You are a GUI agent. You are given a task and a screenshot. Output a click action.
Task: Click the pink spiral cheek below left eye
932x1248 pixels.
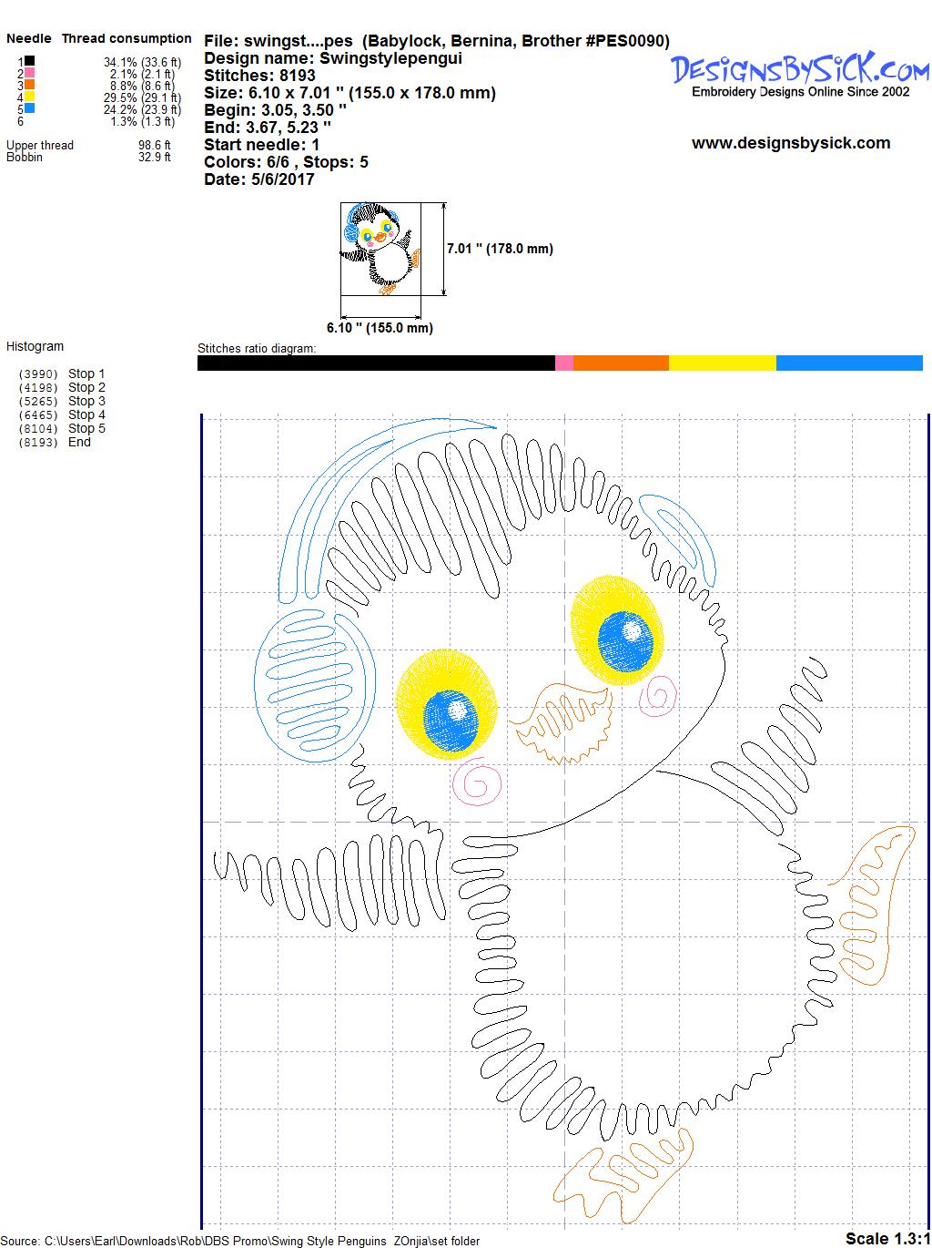[479, 783]
